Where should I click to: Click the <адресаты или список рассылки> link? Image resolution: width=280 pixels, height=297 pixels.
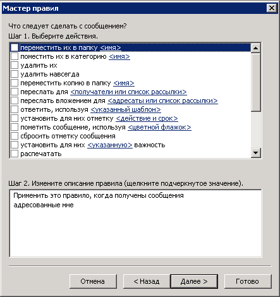pyautogui.click(x=162, y=101)
